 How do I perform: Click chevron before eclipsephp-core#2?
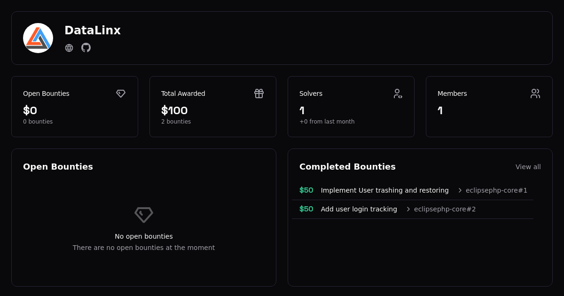408,209
